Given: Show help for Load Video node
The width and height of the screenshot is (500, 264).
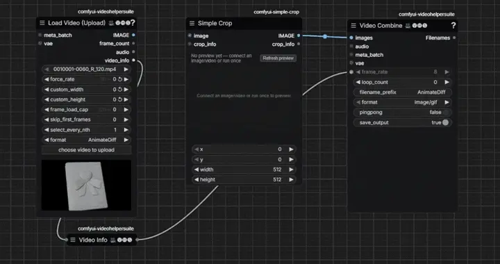Looking at the screenshot, I should pyautogui.click(x=133, y=23).
